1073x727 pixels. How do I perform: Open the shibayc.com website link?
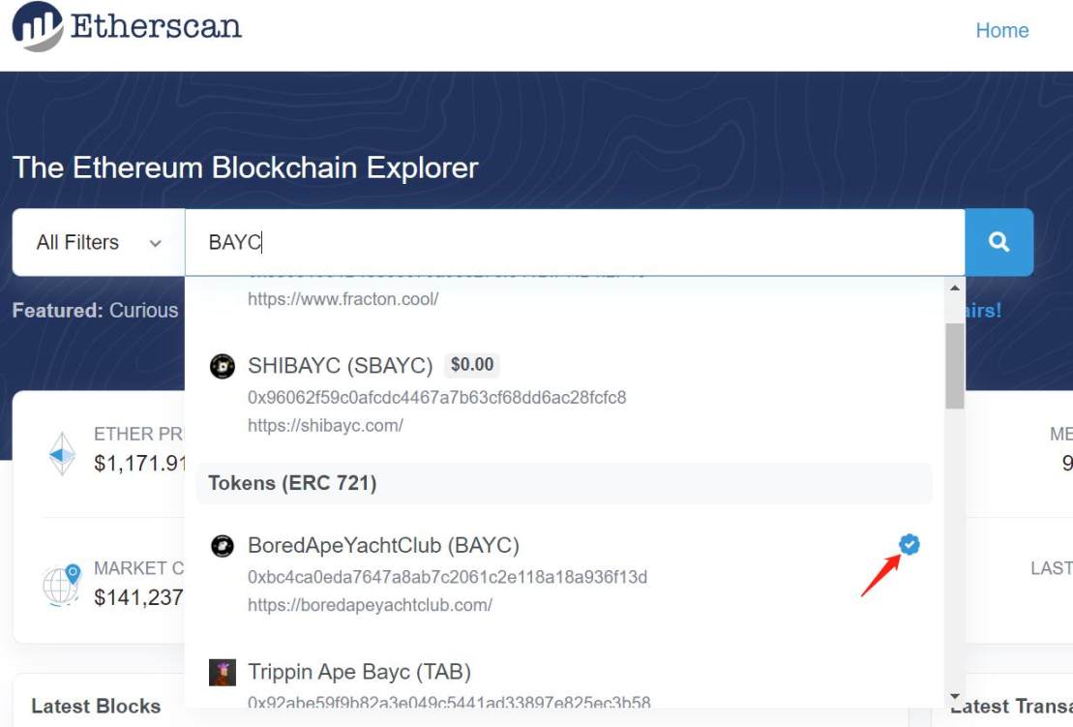coord(325,425)
